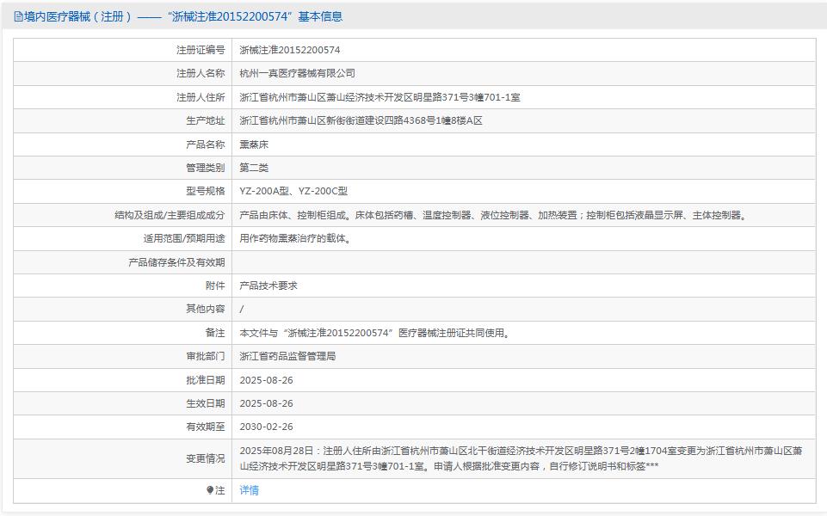This screenshot has height=516, width=827.
Task: Select the 生效日期 value 2025-08-26
Action: 266,403
